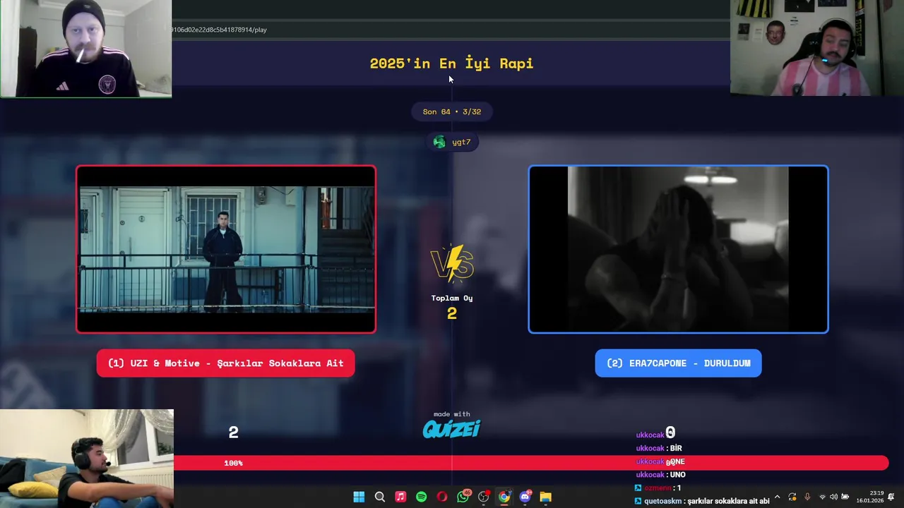Click the sync tray icon
Screen dimensions: 904x508
click(x=792, y=497)
